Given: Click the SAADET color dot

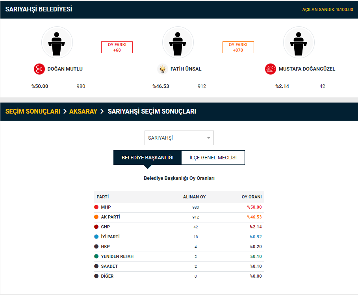Looking at the screenshot, I should (96, 266).
